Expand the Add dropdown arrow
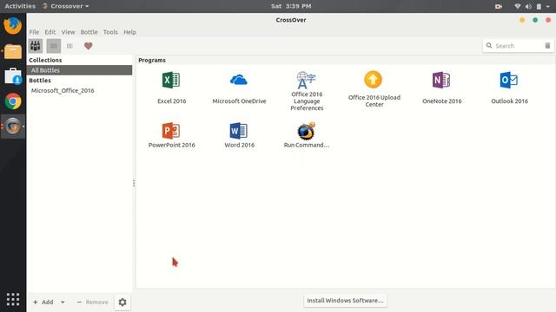This screenshot has width=556, height=312. pyautogui.click(x=63, y=302)
